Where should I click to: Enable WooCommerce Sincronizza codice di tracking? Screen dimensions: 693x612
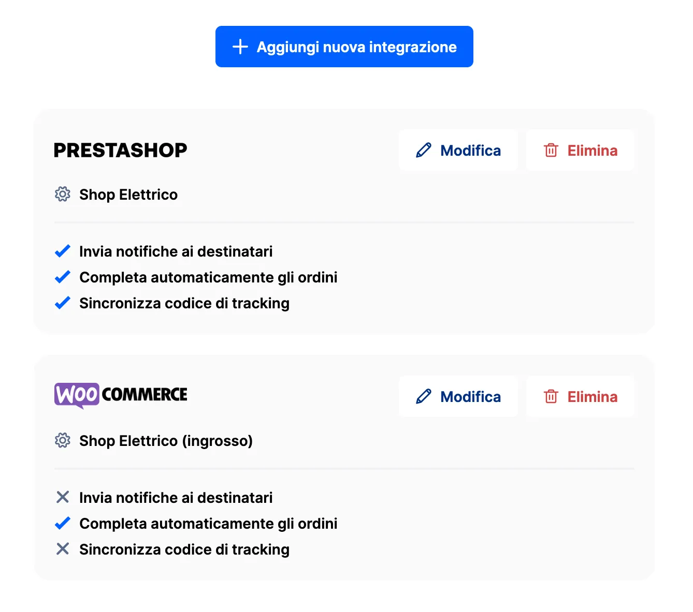tap(63, 549)
